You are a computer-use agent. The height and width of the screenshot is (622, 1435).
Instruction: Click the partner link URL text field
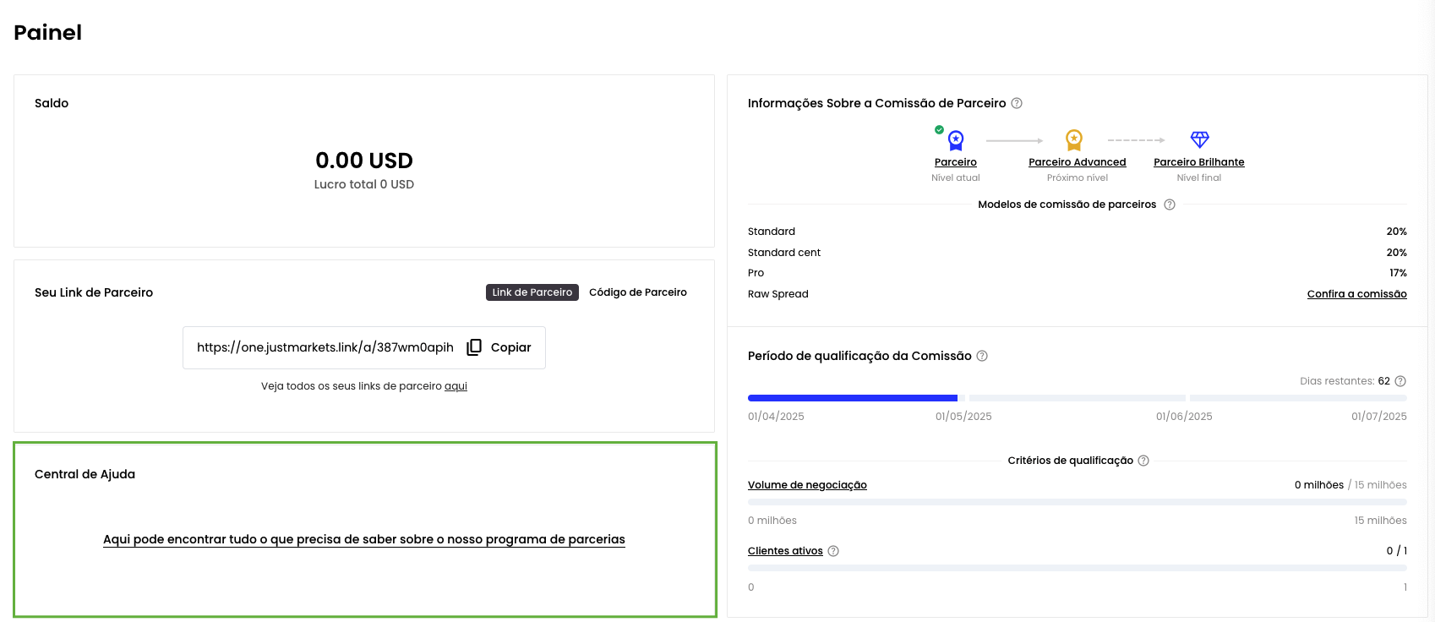click(x=325, y=347)
